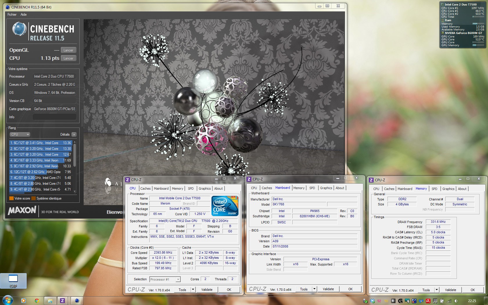Click the chipset value PM965
The height and width of the screenshot is (305, 488).
tap(315, 211)
